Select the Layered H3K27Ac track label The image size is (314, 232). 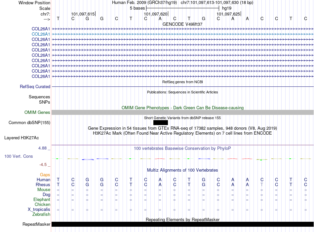tap(21, 138)
